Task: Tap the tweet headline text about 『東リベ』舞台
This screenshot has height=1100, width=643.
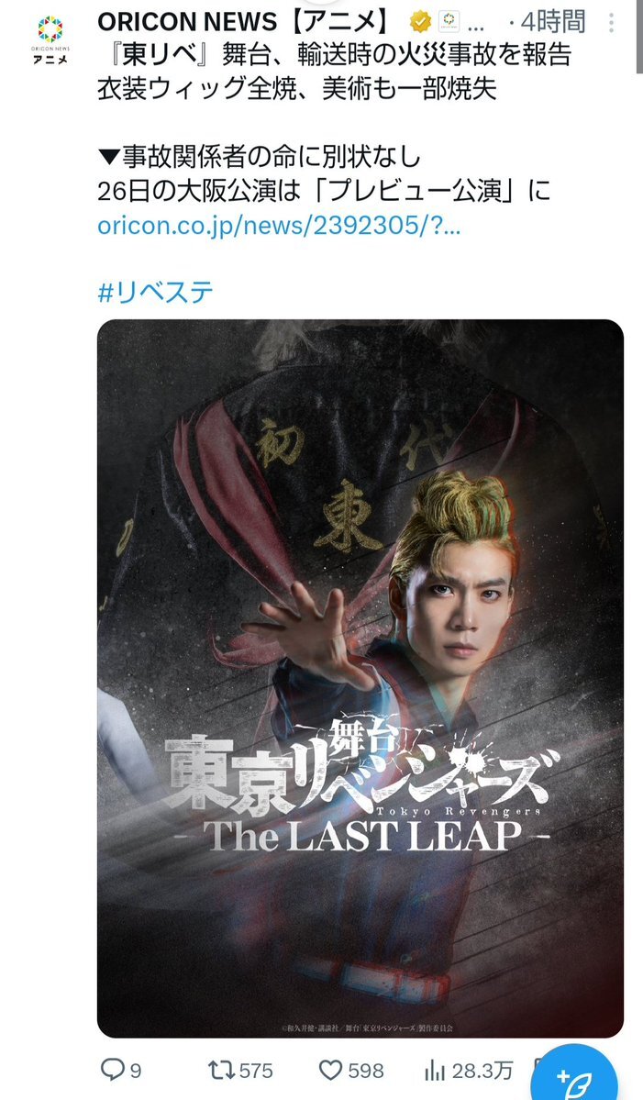Action: (x=335, y=72)
